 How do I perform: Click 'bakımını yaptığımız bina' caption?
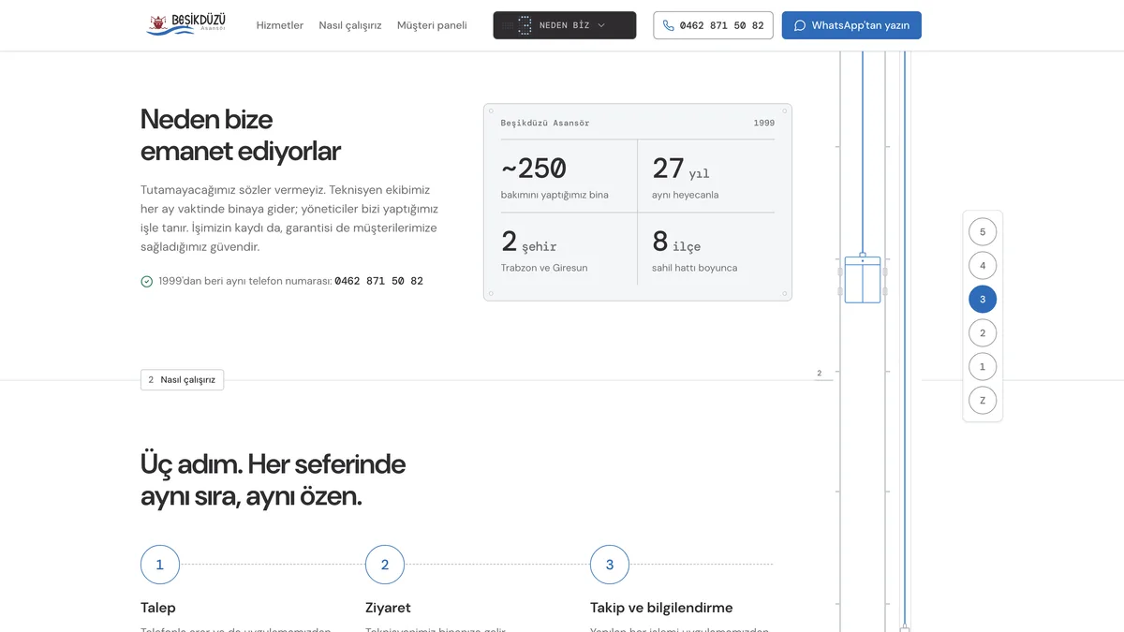[555, 195]
